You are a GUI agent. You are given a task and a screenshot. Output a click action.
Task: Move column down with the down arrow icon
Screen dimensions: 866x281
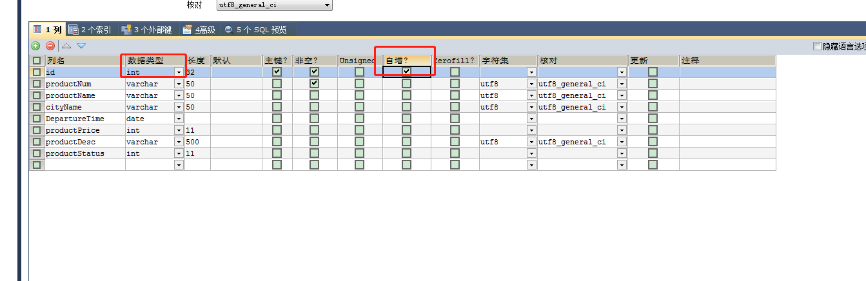pyautogui.click(x=81, y=46)
